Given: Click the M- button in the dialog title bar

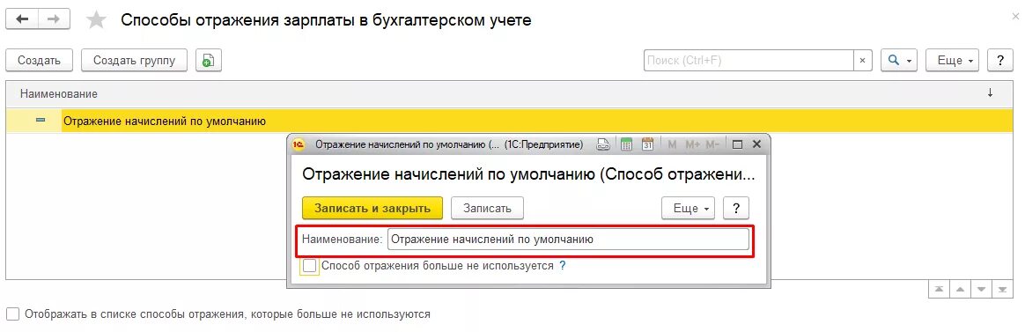Looking at the screenshot, I should [x=712, y=144].
